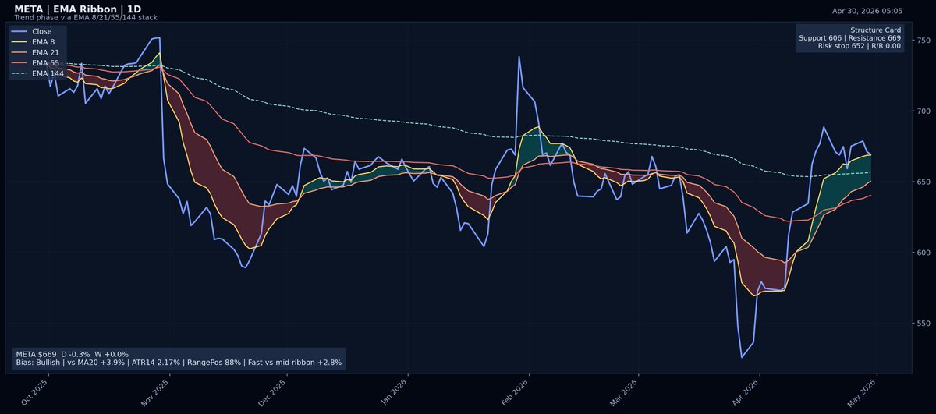
Task: Click the 'Support 606 | Resistance 669' line
Action: (849, 37)
